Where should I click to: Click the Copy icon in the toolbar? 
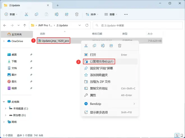[x=36, y=14]
